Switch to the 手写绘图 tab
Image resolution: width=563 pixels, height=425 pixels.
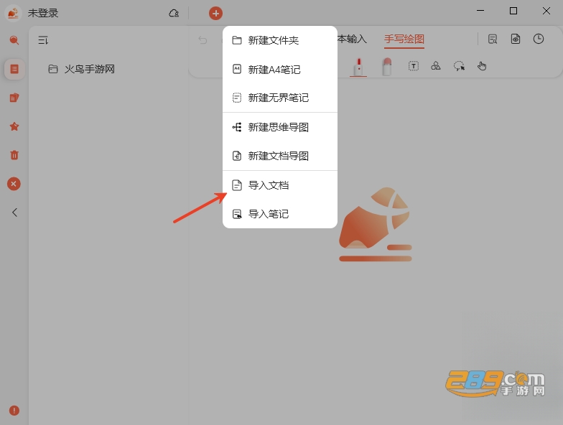[x=404, y=39]
